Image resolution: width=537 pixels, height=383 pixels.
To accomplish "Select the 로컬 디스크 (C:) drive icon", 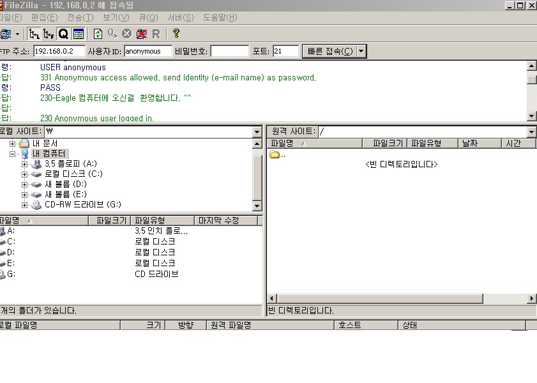I will pyautogui.click(x=36, y=174).
